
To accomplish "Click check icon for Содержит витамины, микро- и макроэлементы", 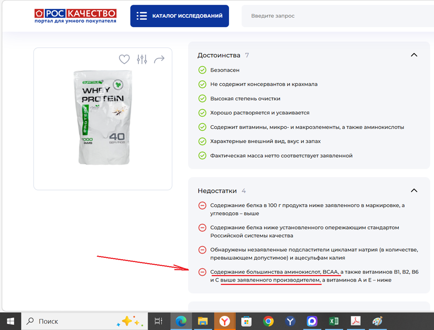I will [x=202, y=127].
